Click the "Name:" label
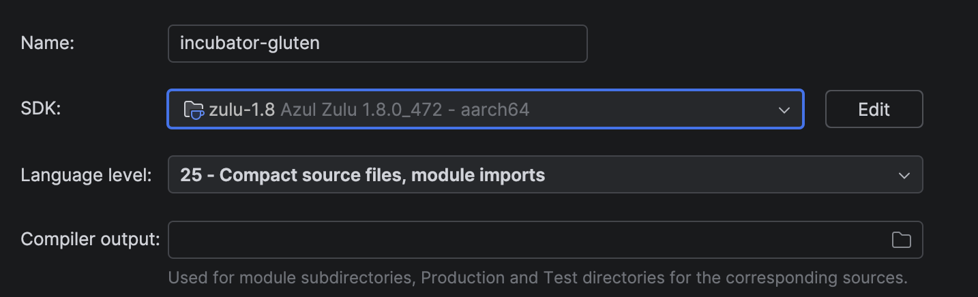The image size is (978, 297). click(x=48, y=43)
